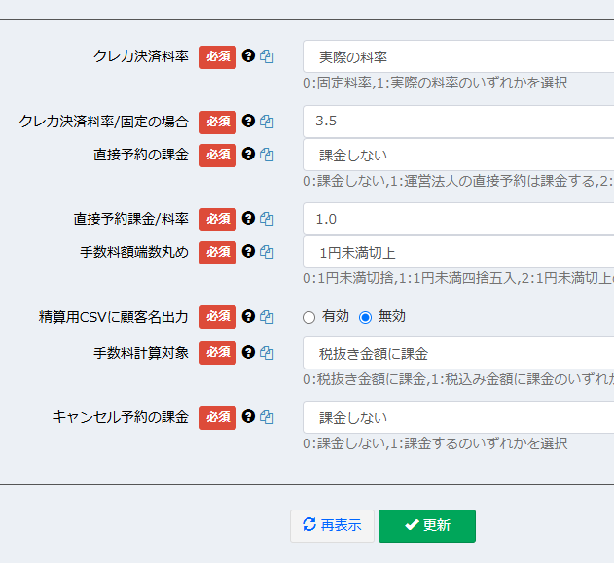This screenshot has width=614, height=563.
Task: Open 手数料額端数丸め dropdown showing 1円未満切上
Action: point(458,253)
